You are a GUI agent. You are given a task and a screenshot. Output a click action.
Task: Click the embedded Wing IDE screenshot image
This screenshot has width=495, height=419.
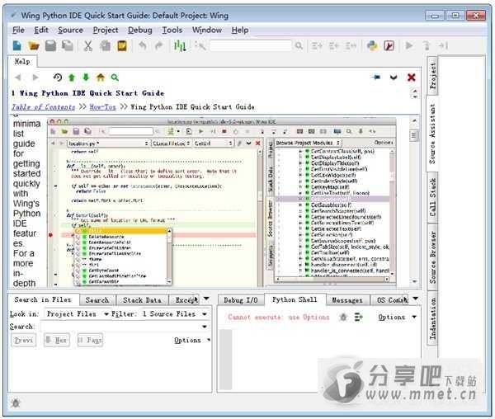[x=222, y=202]
